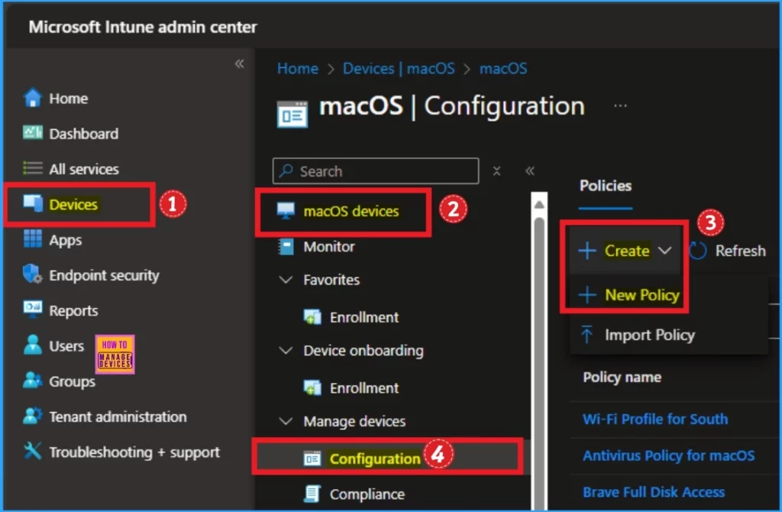Open the Groups people icon

pyautogui.click(x=33, y=381)
